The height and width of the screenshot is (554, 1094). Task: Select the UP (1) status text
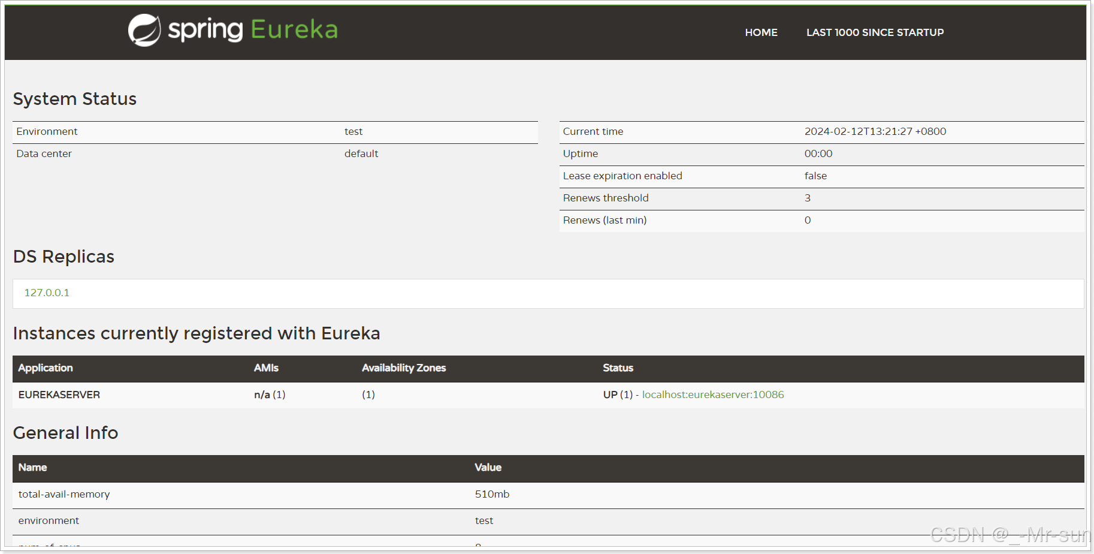pos(618,395)
